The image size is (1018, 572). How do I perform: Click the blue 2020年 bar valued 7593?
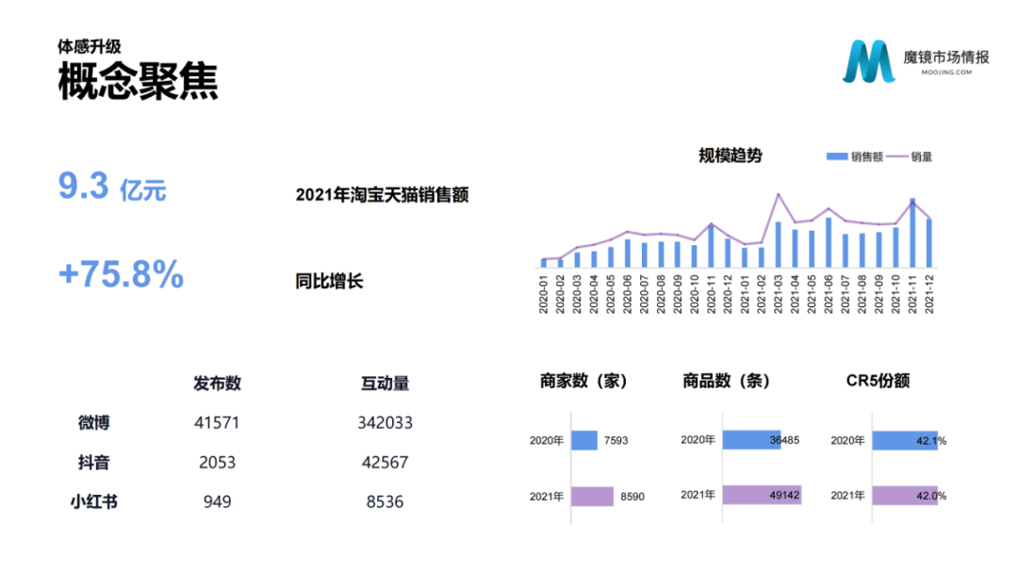click(x=584, y=440)
